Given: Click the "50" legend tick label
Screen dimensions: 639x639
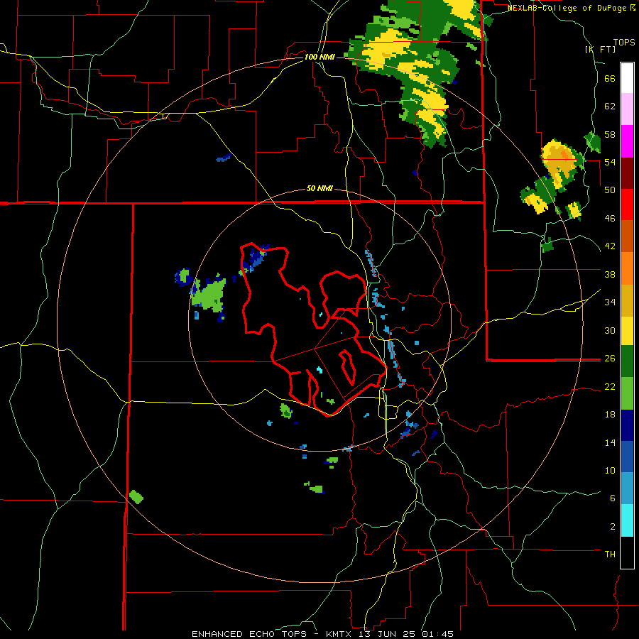Looking at the screenshot, I should coord(610,190).
